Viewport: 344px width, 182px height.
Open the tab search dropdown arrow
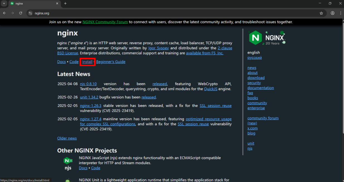pos(4,4)
